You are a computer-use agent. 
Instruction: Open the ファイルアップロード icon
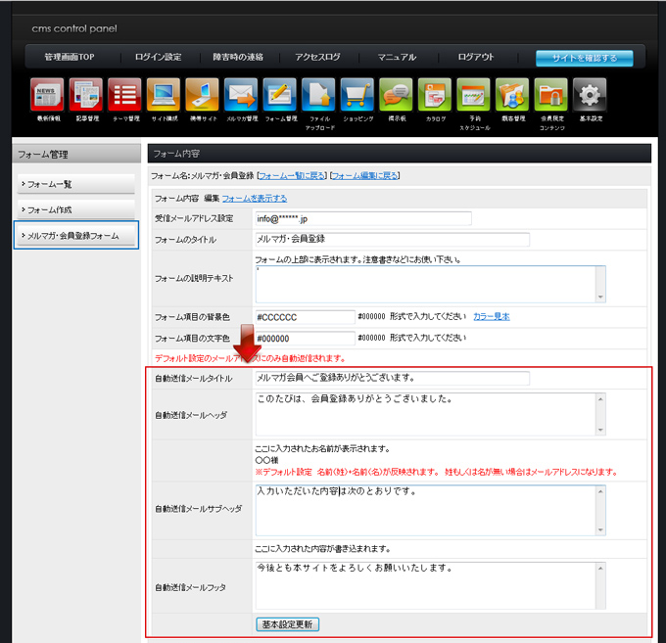point(318,95)
